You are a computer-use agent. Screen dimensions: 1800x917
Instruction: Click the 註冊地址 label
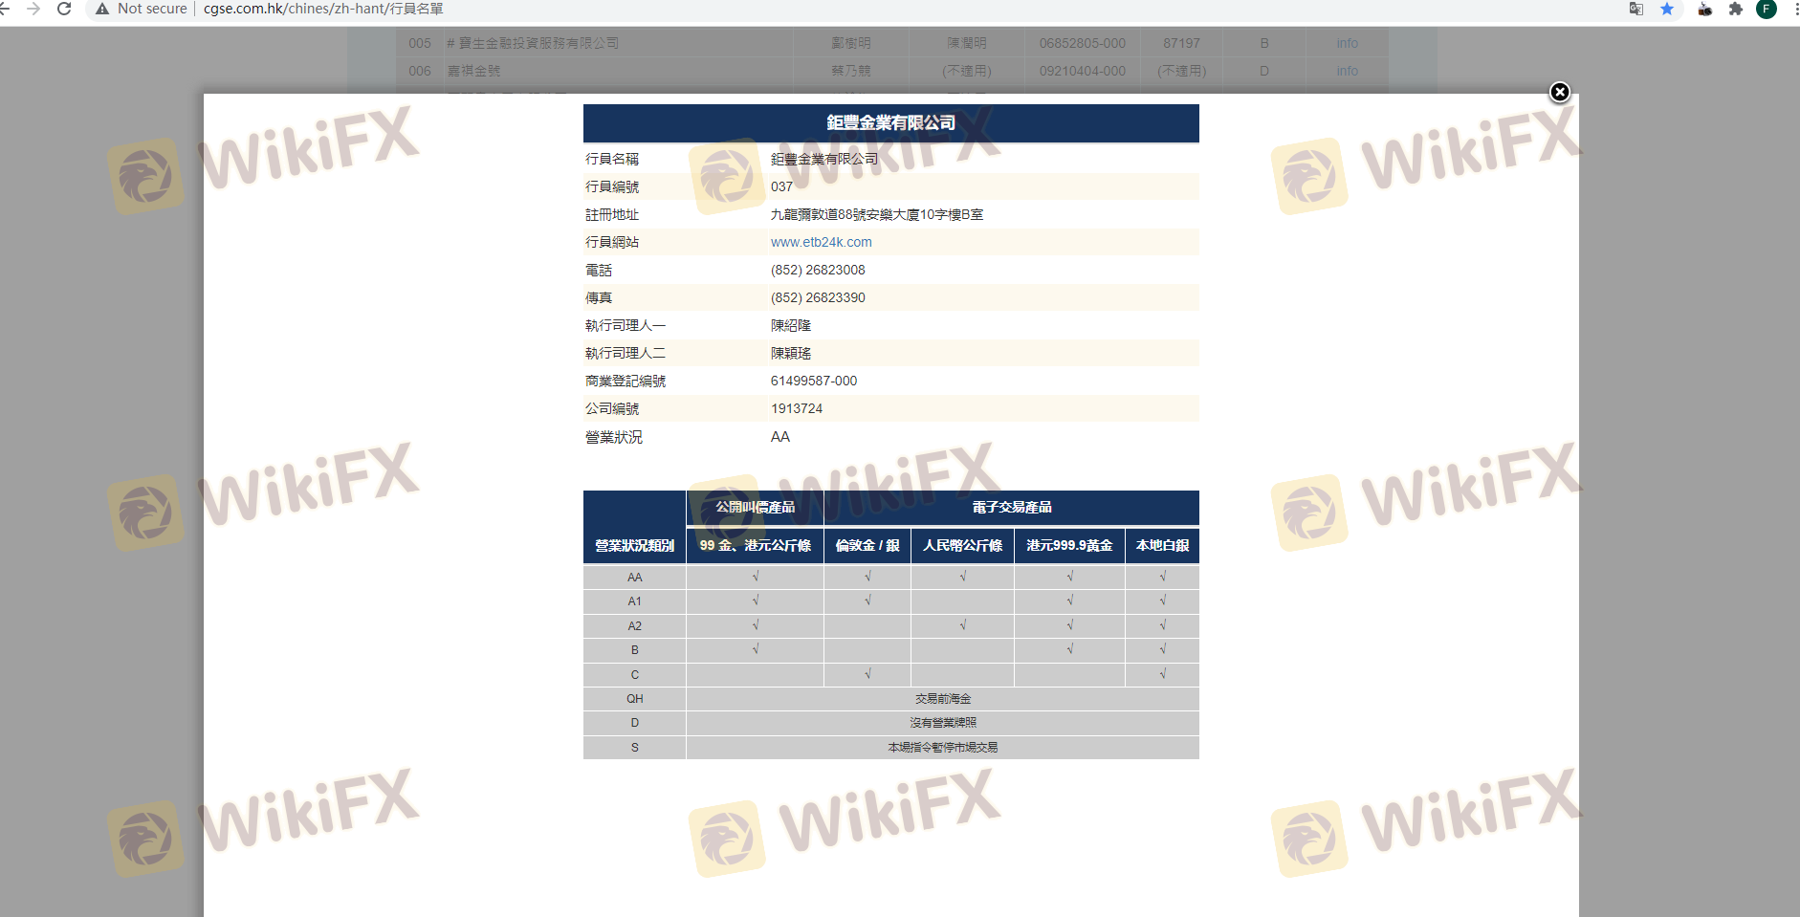point(612,214)
